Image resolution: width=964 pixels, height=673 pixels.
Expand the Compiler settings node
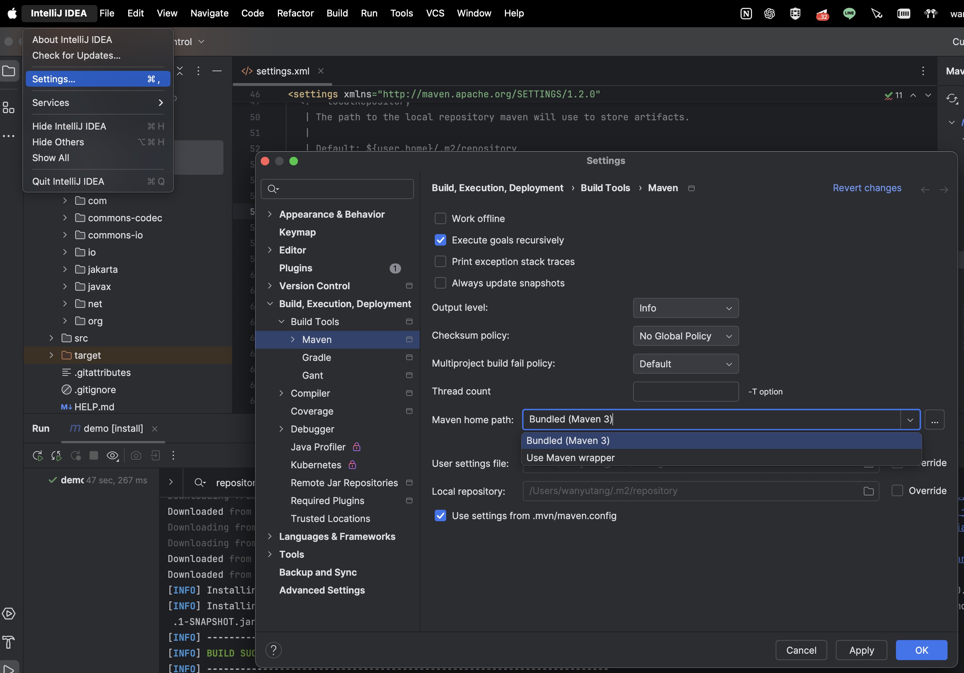[x=281, y=393]
